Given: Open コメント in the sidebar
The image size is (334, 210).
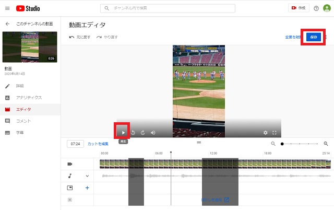Looking at the screenshot, I should [x=23, y=121].
